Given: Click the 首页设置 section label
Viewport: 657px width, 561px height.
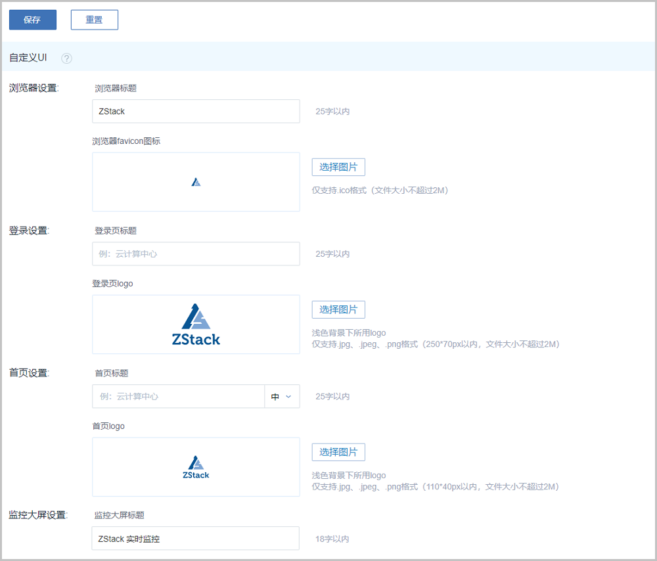Looking at the screenshot, I should point(30,373).
